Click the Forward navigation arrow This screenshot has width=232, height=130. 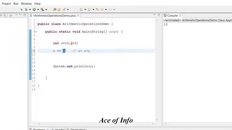tap(110, 10)
